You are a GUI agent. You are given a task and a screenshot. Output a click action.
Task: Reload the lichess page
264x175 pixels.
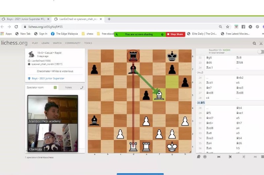[x=16, y=27]
